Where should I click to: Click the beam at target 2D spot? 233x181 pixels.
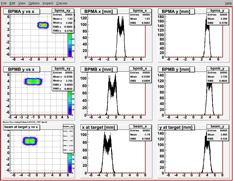30,141
